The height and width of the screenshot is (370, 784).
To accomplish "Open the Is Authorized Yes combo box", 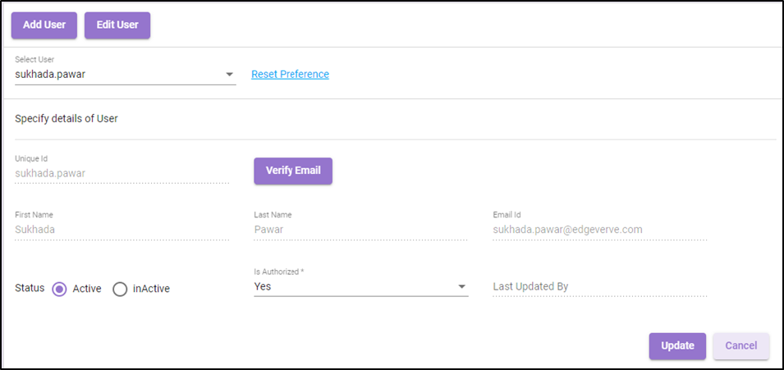I will (361, 286).
